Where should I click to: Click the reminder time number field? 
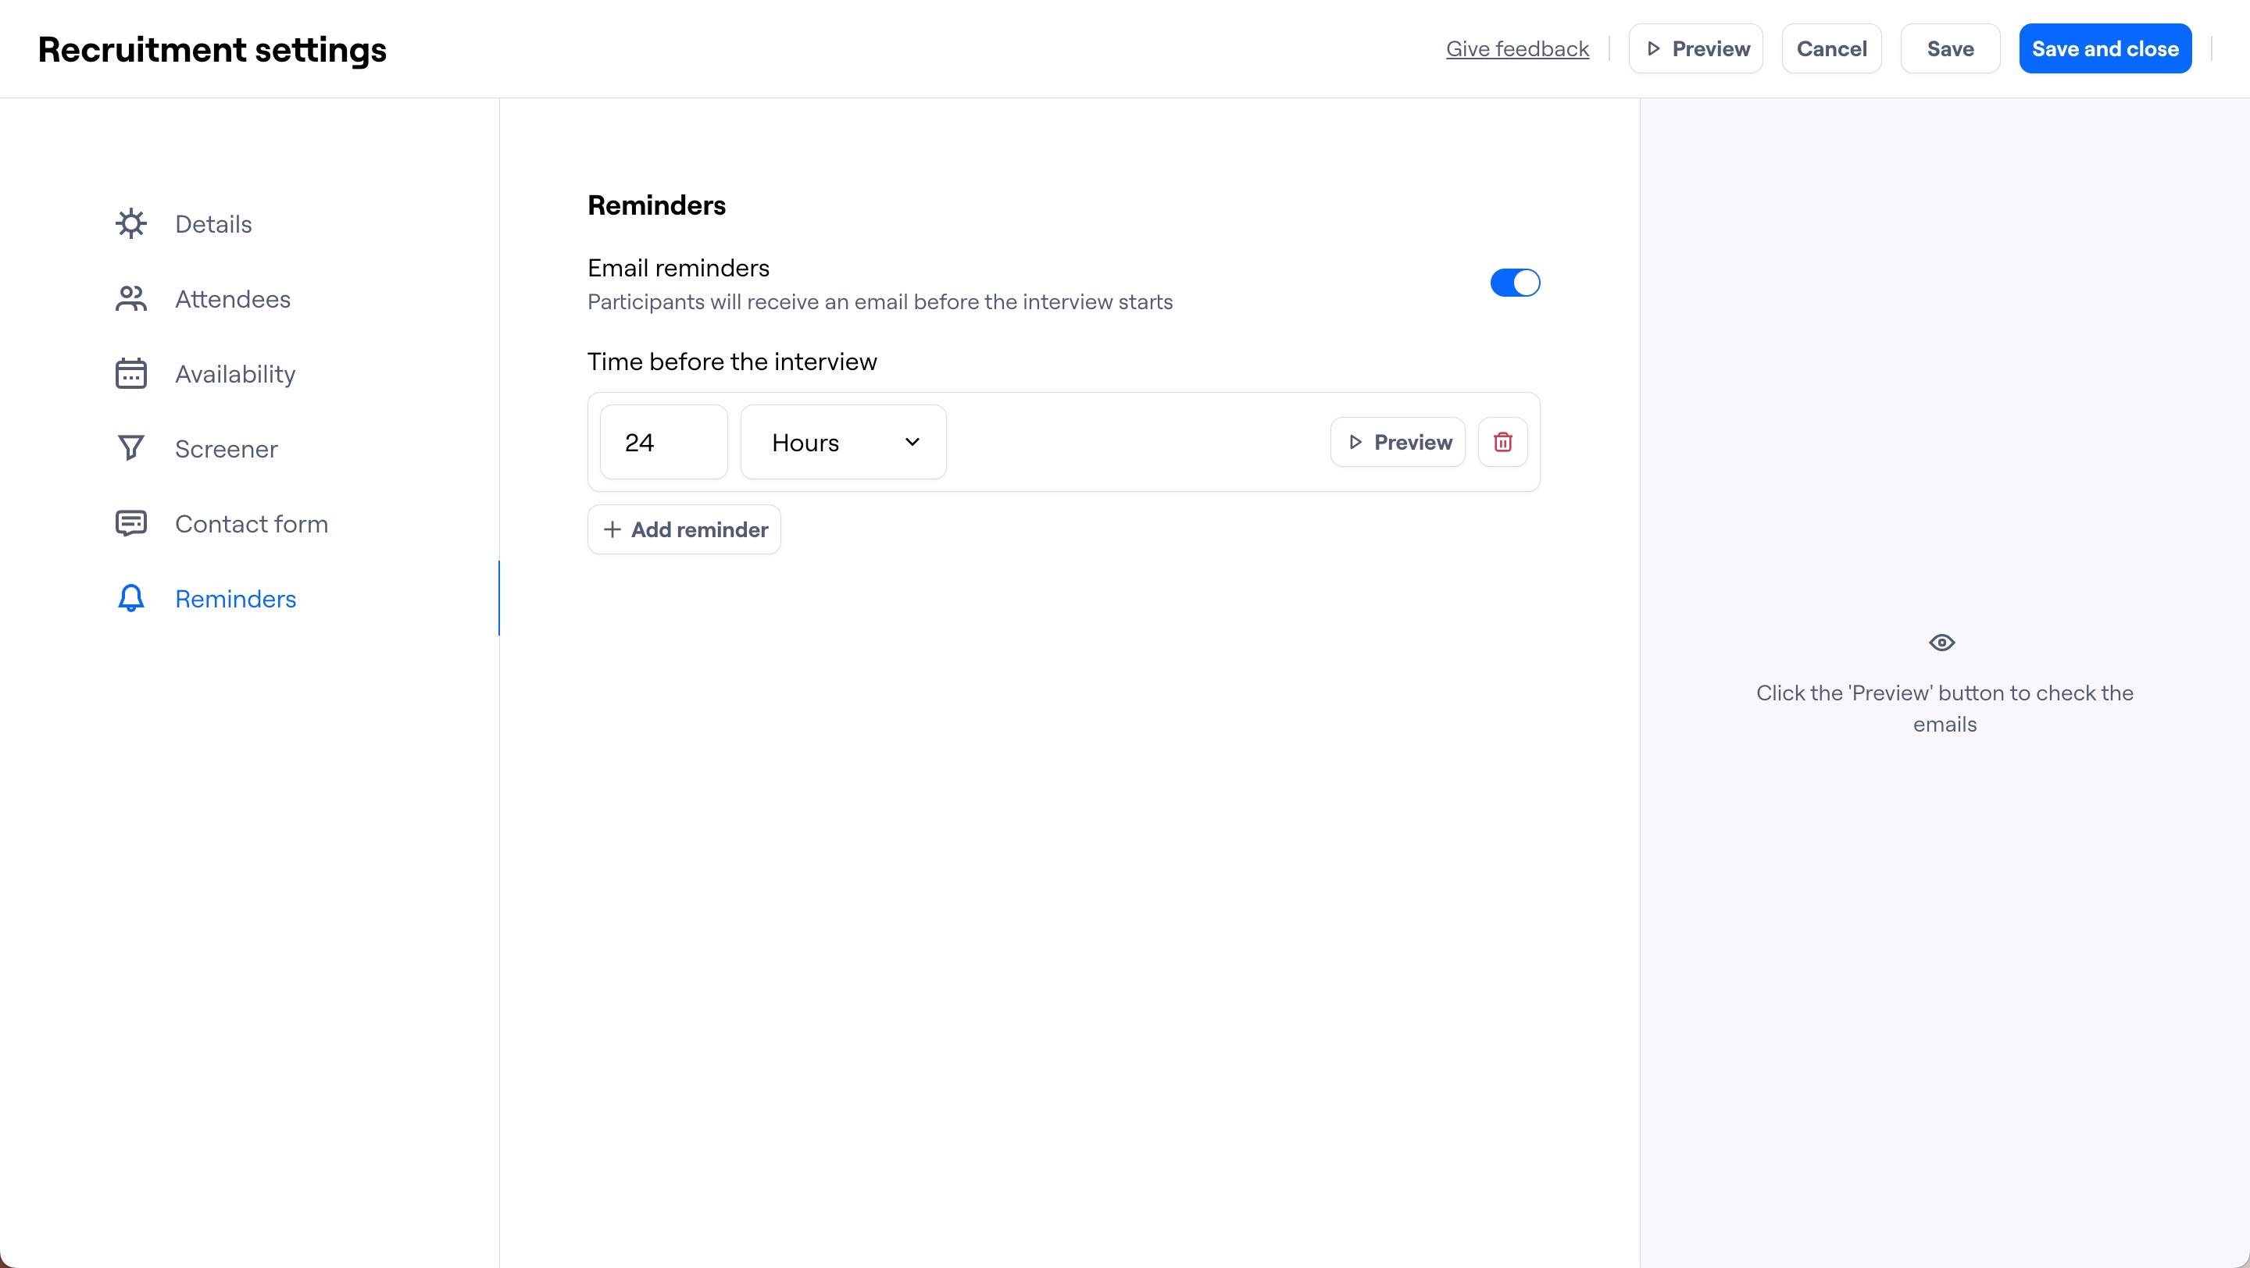664,443
